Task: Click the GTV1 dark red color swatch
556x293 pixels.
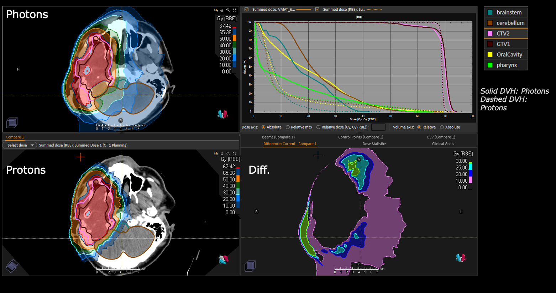Action: (x=490, y=44)
